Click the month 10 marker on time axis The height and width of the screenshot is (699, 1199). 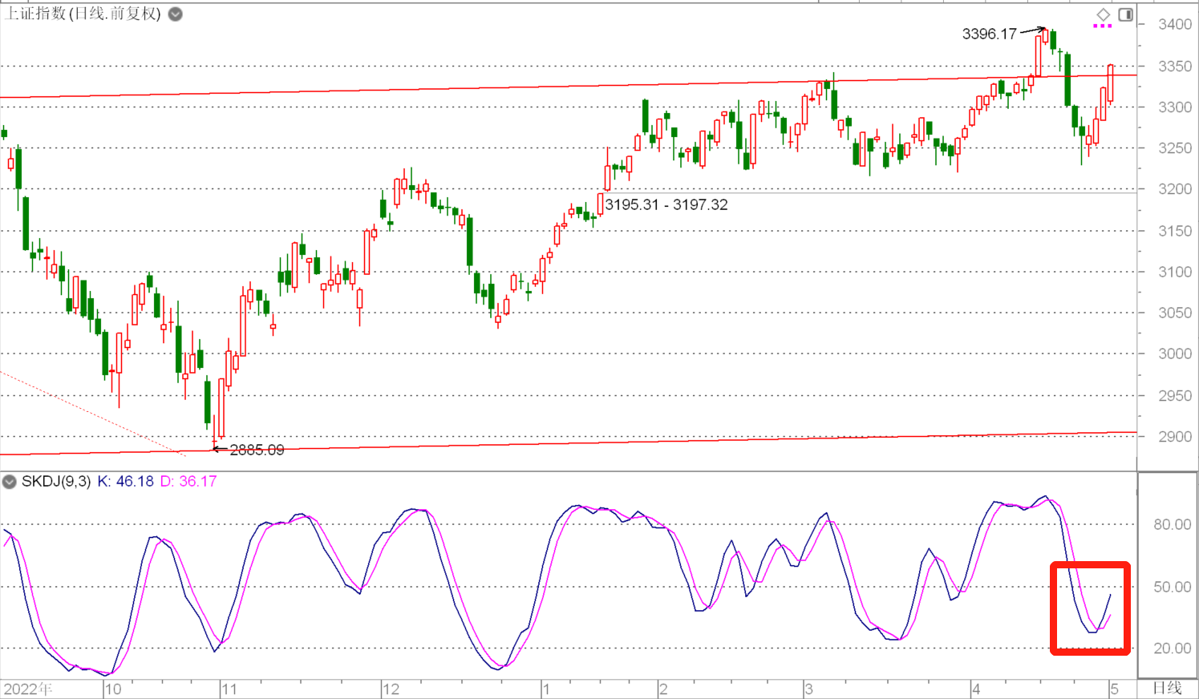113,689
